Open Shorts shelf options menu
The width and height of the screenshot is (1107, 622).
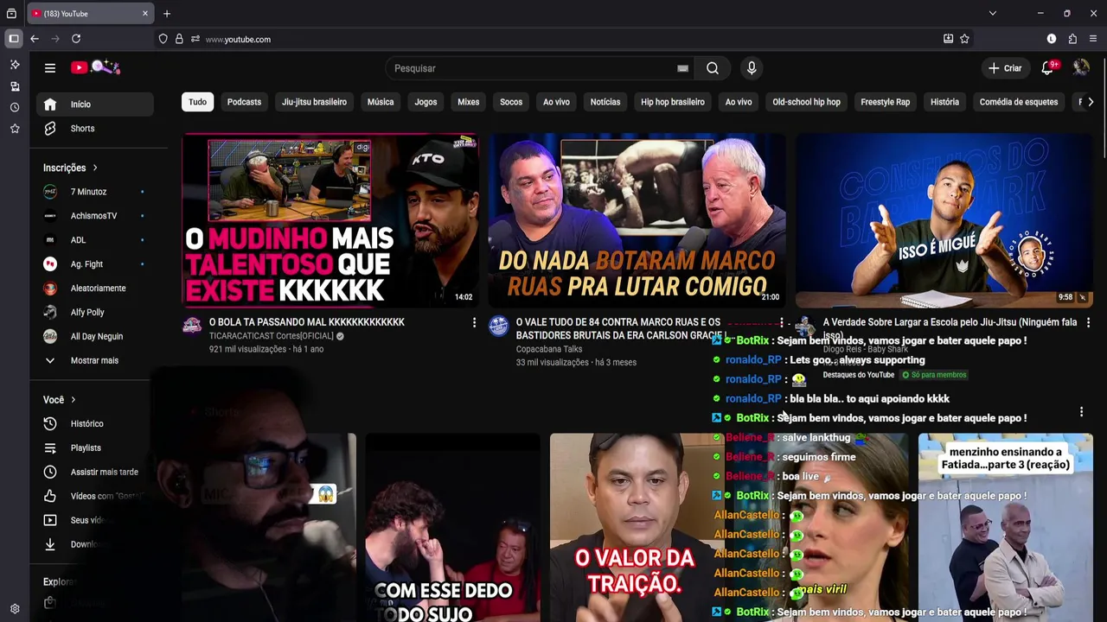click(x=1081, y=412)
